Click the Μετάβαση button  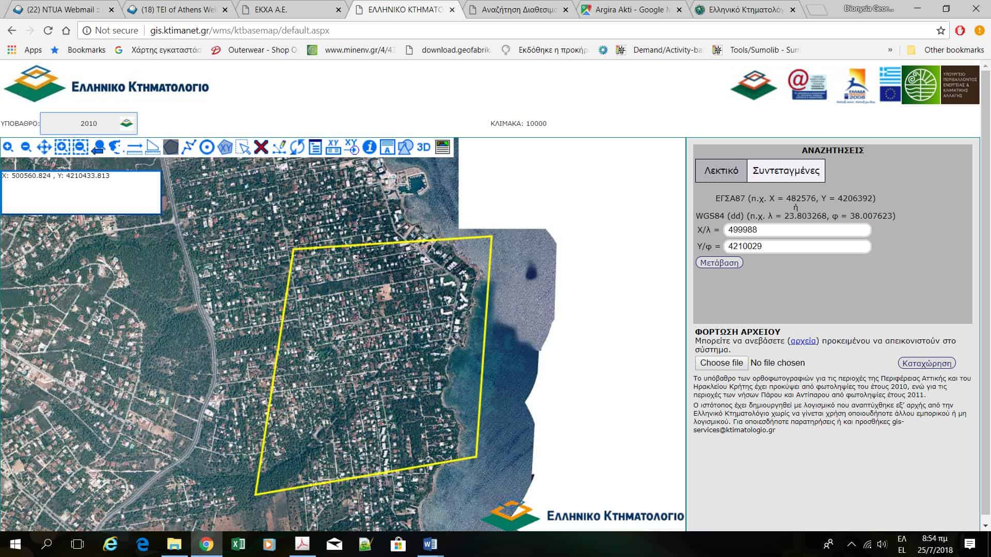(x=719, y=263)
